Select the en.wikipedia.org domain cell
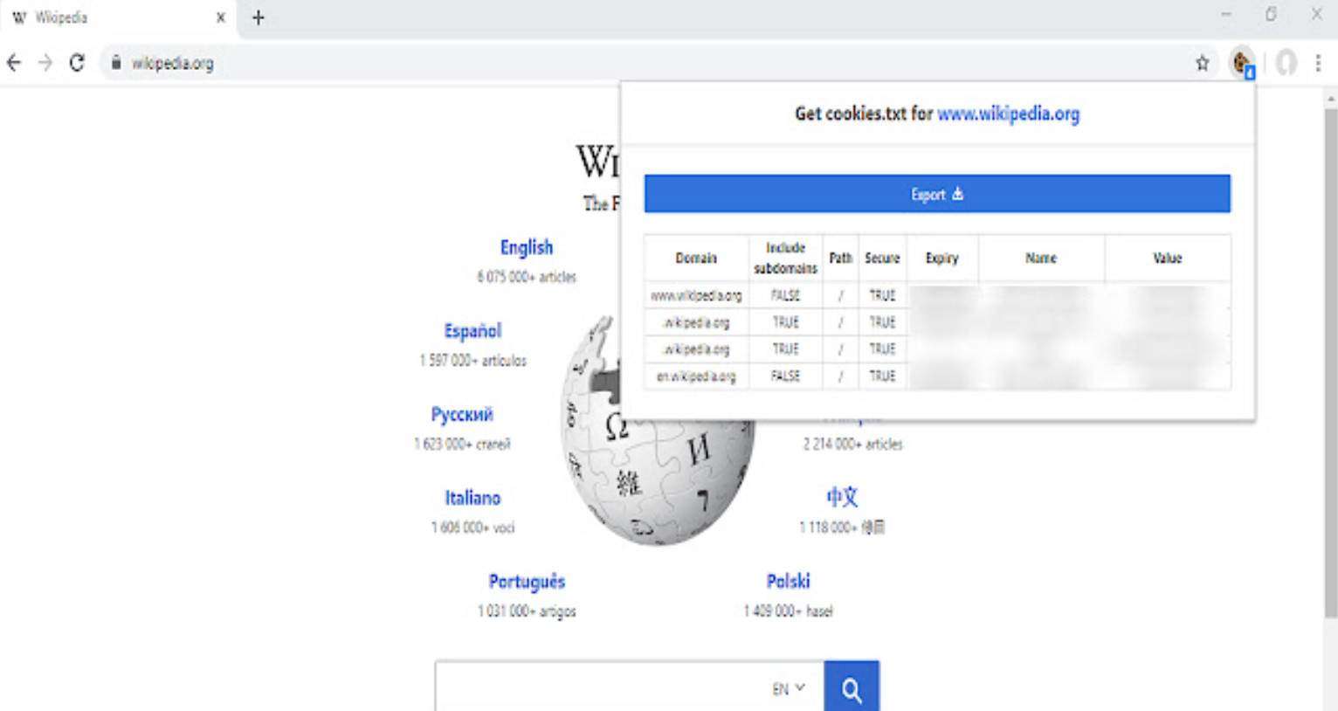The height and width of the screenshot is (711, 1338). pos(696,376)
